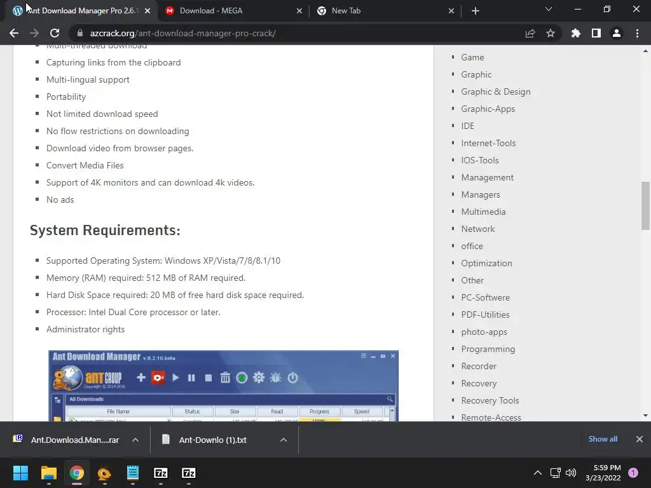Open the Network category
Screen dimensions: 651x488
pos(478,229)
